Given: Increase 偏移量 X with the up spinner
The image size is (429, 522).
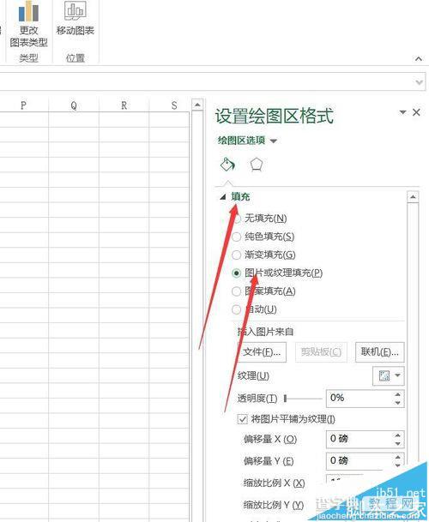Looking at the screenshot, I should tap(397, 435).
